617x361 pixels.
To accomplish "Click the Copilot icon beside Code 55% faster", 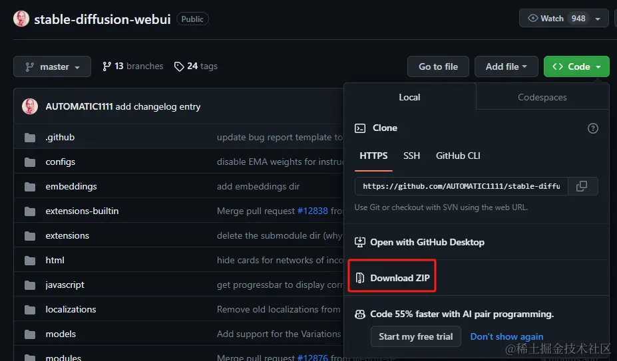I will 359,314.
